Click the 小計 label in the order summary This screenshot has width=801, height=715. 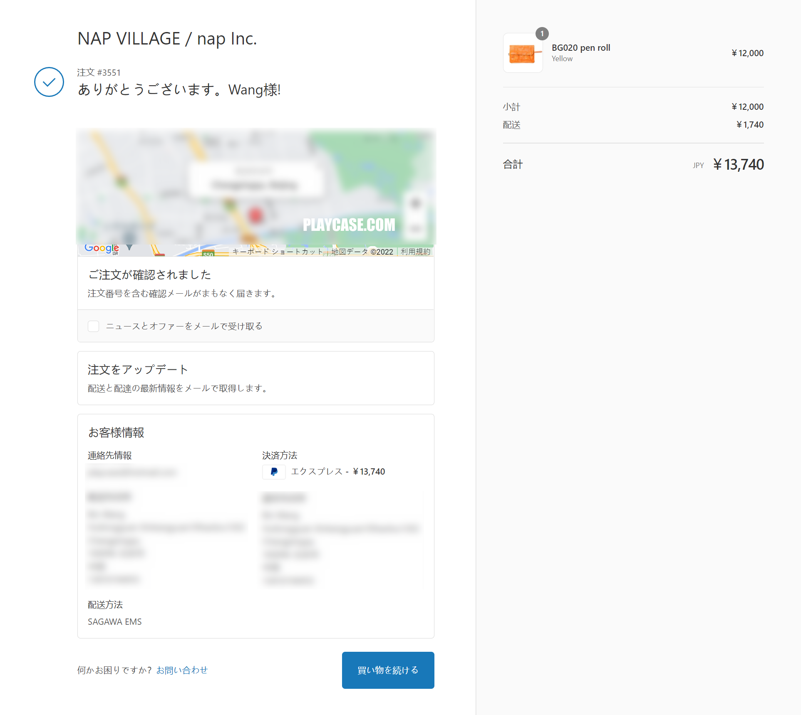(x=511, y=107)
